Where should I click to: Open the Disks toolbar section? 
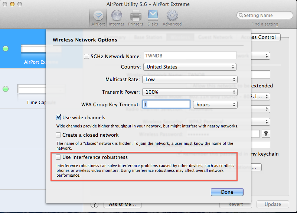point(153,18)
